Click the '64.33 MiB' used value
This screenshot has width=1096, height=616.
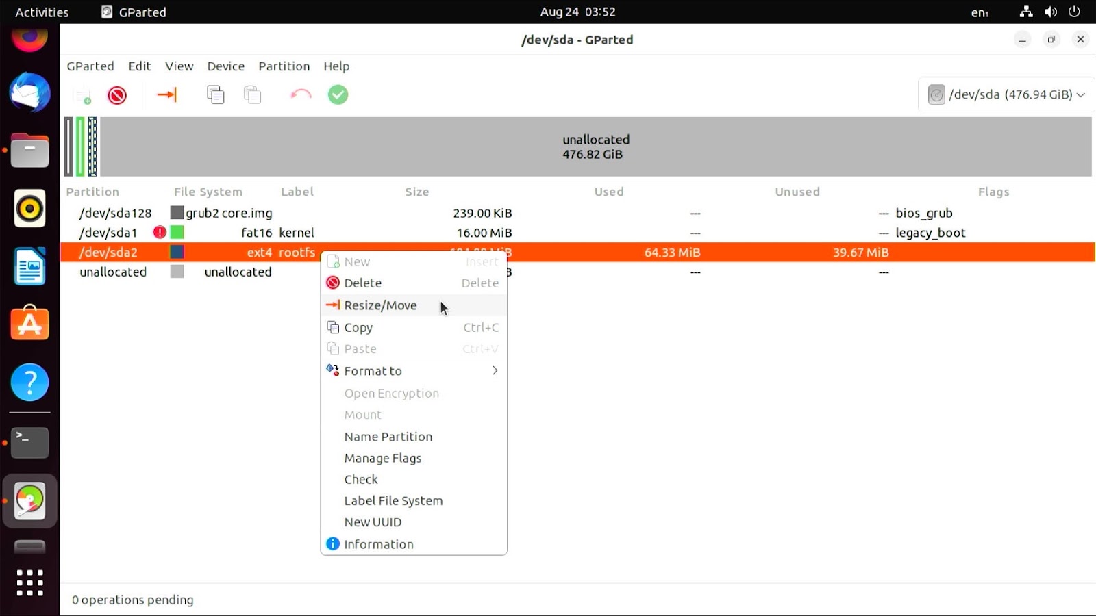coord(672,253)
